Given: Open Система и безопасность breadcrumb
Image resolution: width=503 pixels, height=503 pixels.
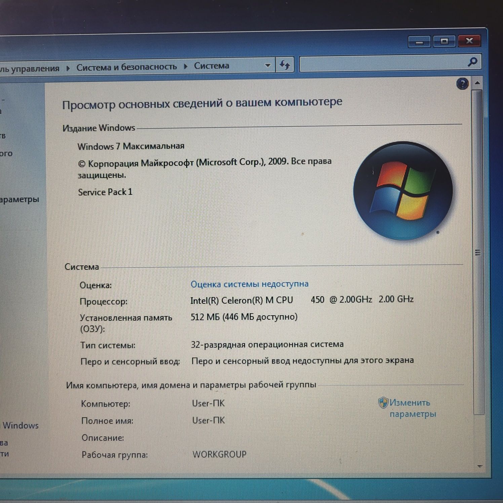Looking at the screenshot, I should click(x=126, y=67).
